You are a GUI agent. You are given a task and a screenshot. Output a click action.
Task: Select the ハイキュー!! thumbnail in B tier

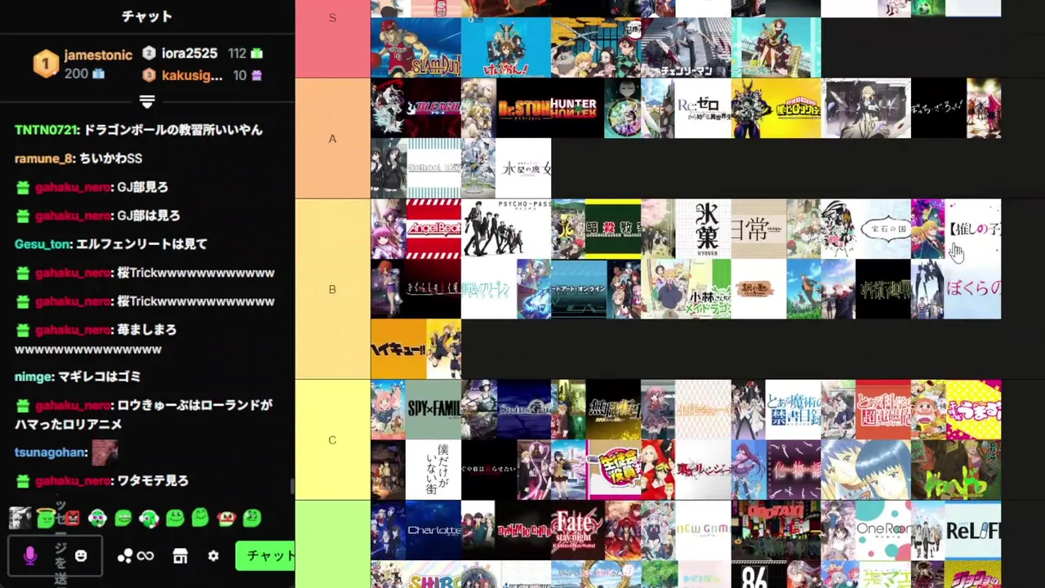pyautogui.click(x=416, y=350)
